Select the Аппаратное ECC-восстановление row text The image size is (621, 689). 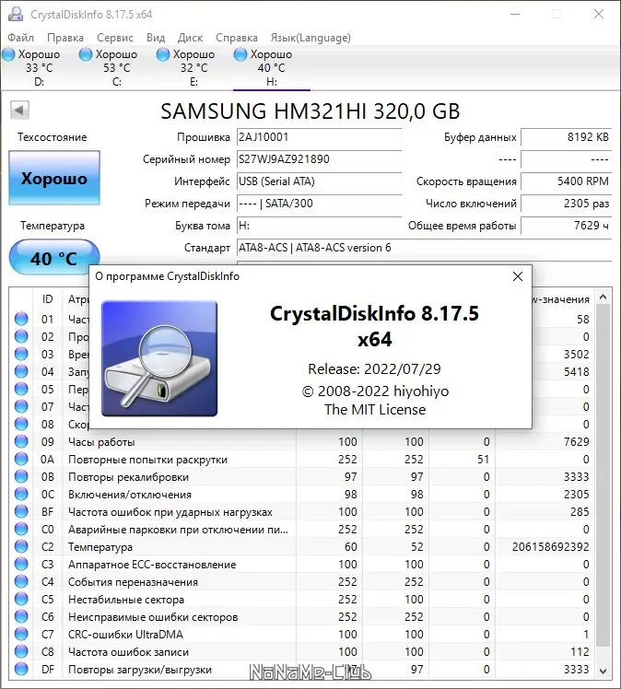pos(152,565)
